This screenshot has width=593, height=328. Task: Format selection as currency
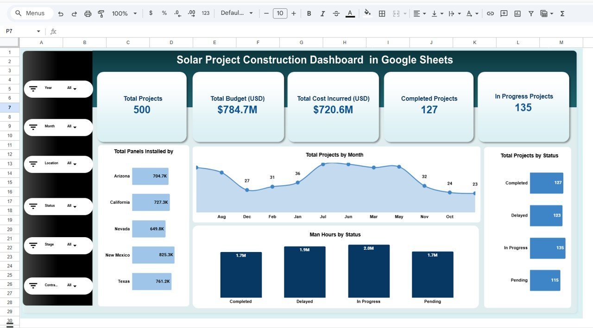point(151,13)
